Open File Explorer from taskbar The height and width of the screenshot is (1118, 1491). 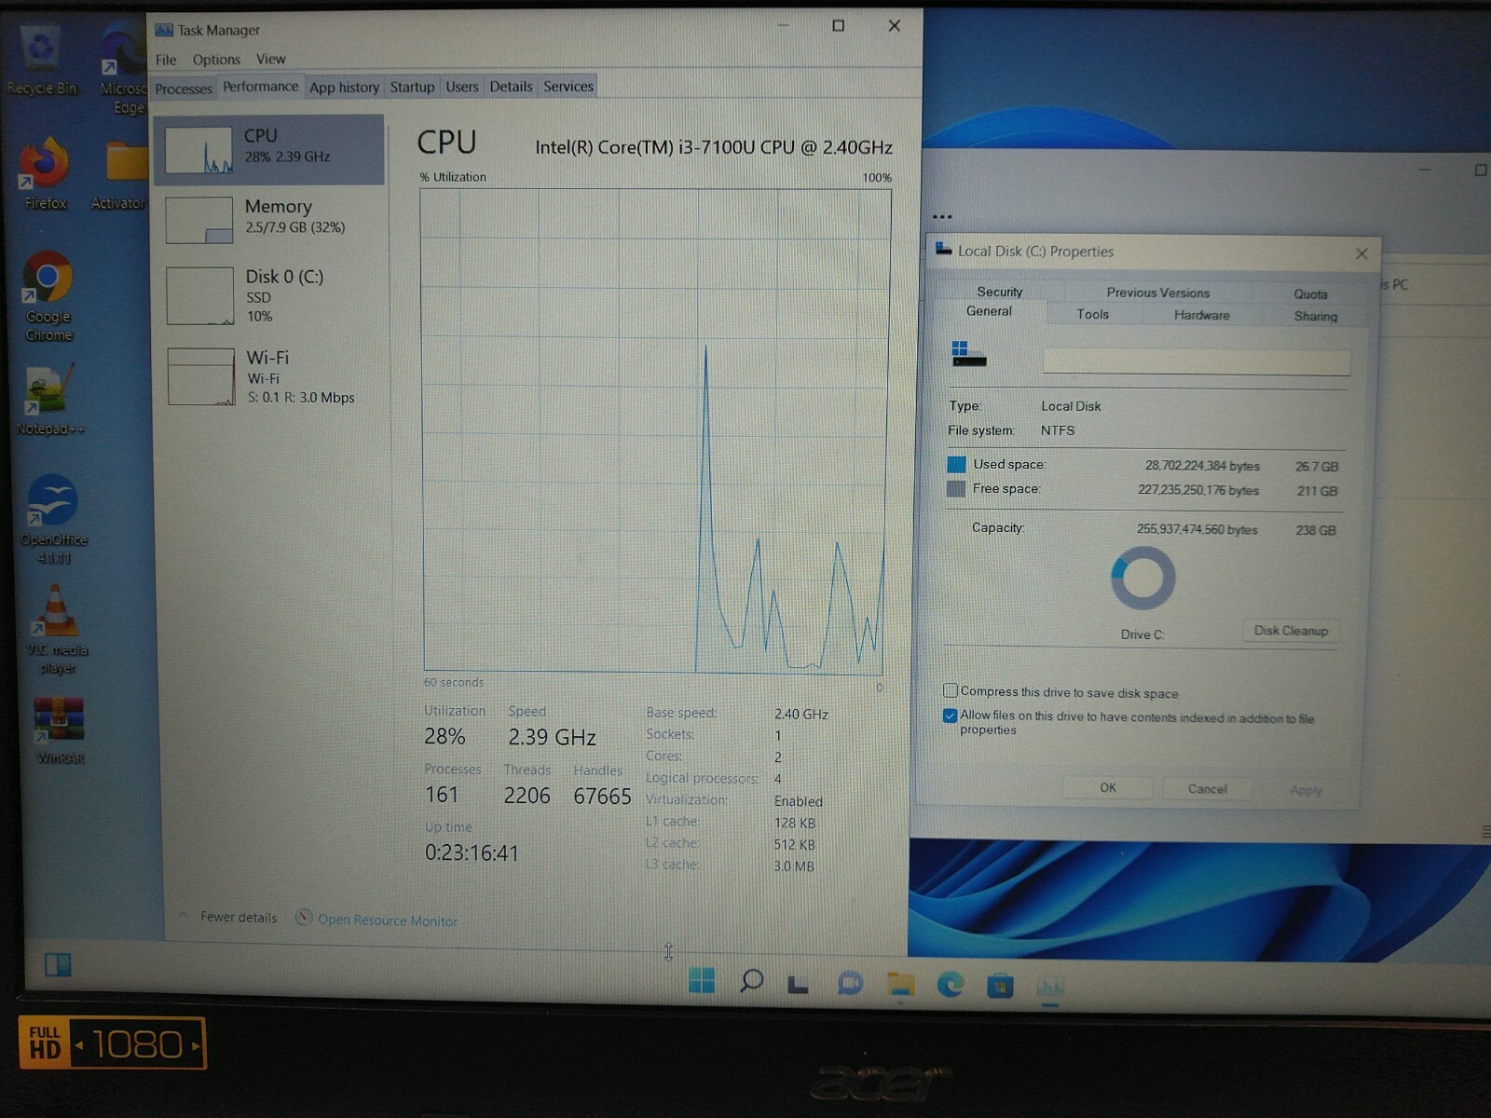click(900, 984)
